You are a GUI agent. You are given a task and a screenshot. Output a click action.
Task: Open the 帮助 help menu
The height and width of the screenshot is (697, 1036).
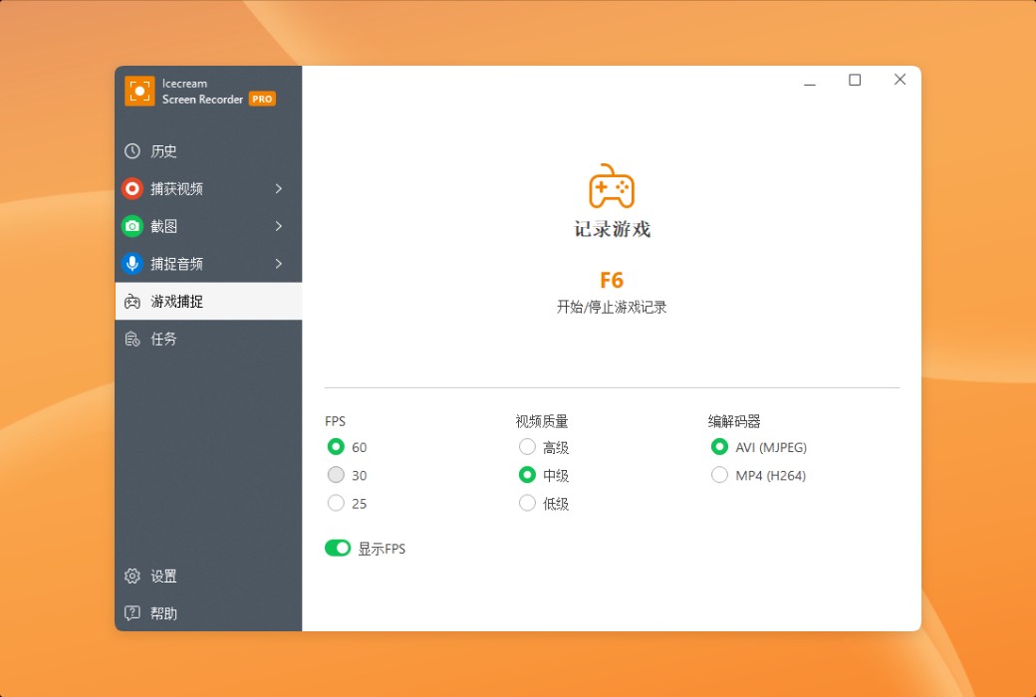point(164,613)
